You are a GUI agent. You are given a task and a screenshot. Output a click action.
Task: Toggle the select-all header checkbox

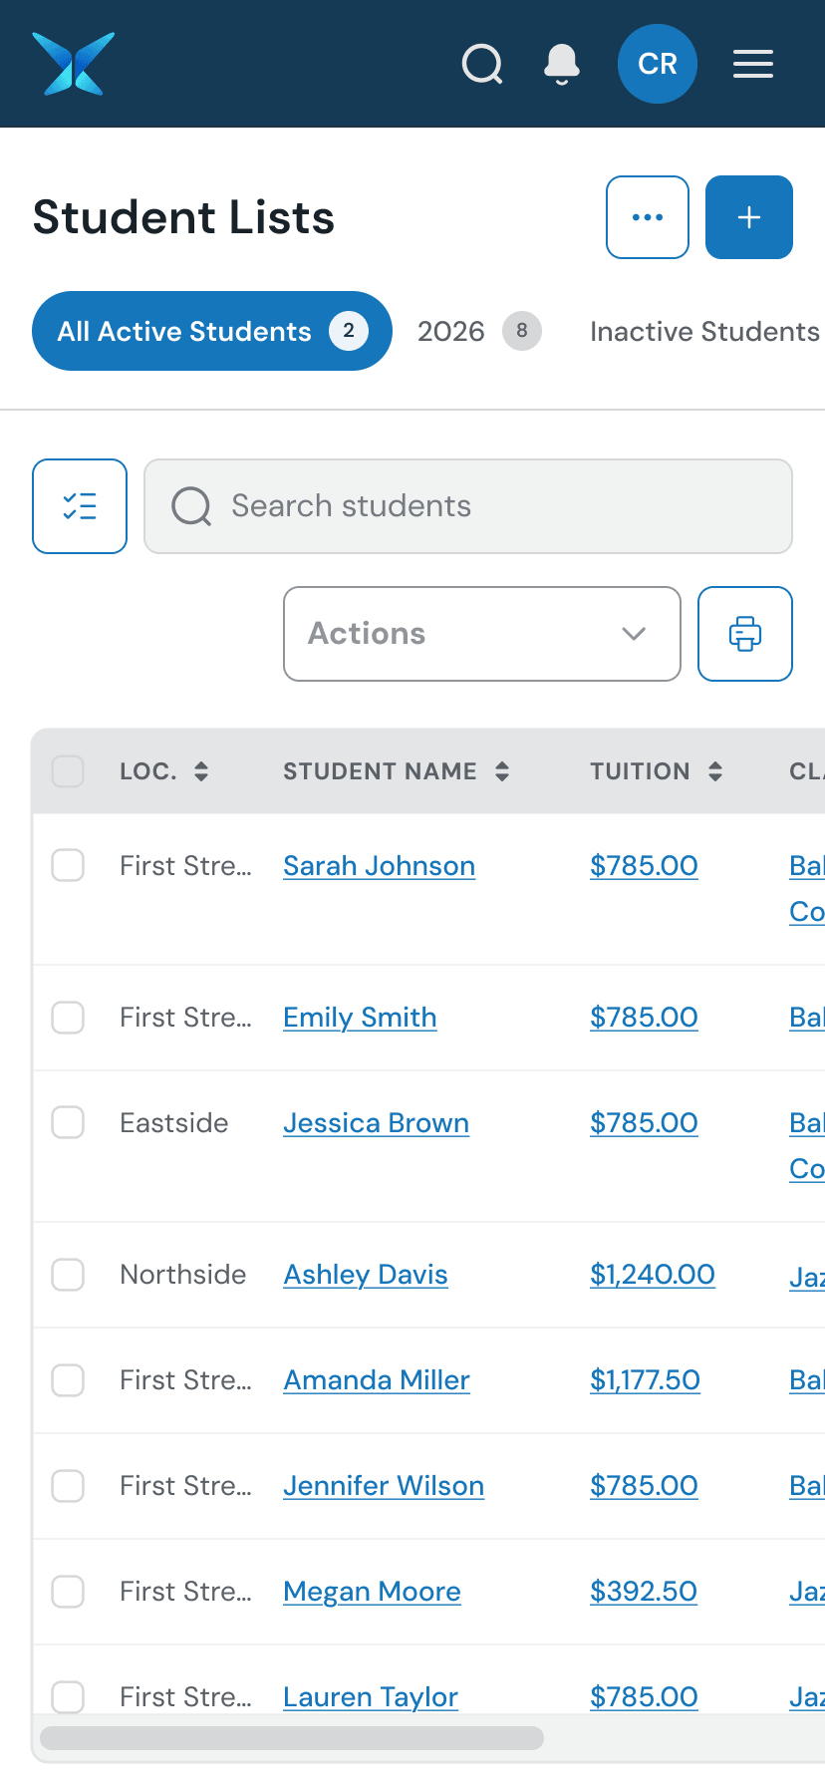click(x=68, y=771)
